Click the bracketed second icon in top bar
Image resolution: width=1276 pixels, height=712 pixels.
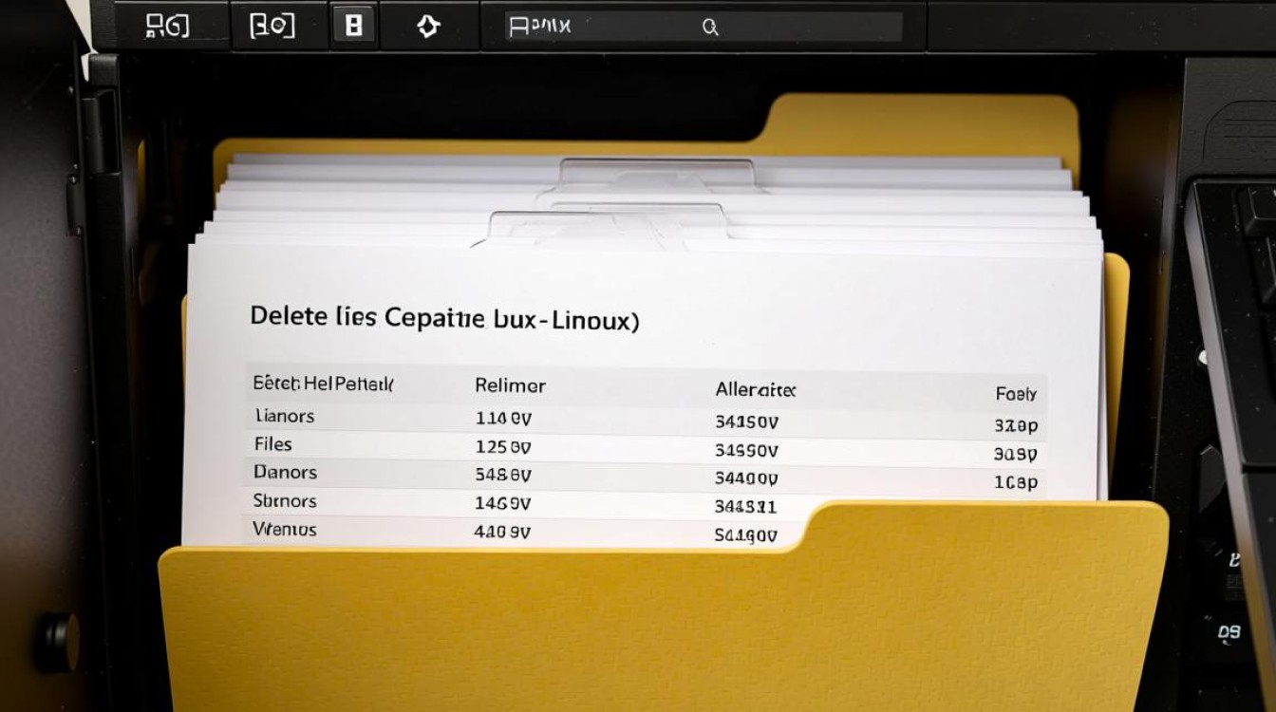coord(272,26)
